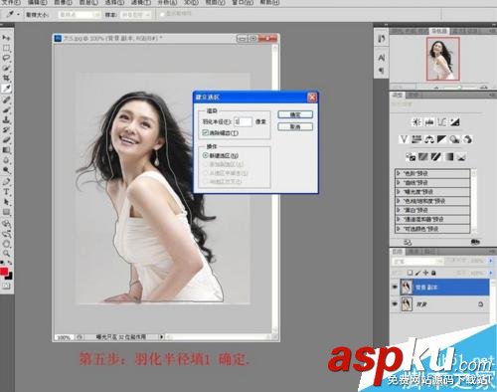Screen dimensions: 497x392
Task: Open the 编辑 menu
Action: click(x=38, y=2)
